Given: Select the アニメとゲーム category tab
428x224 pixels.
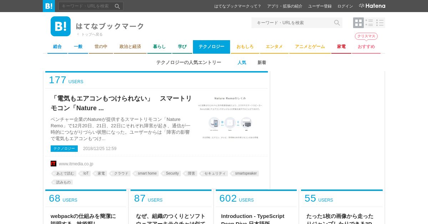Looking at the screenshot, I should point(310,47).
